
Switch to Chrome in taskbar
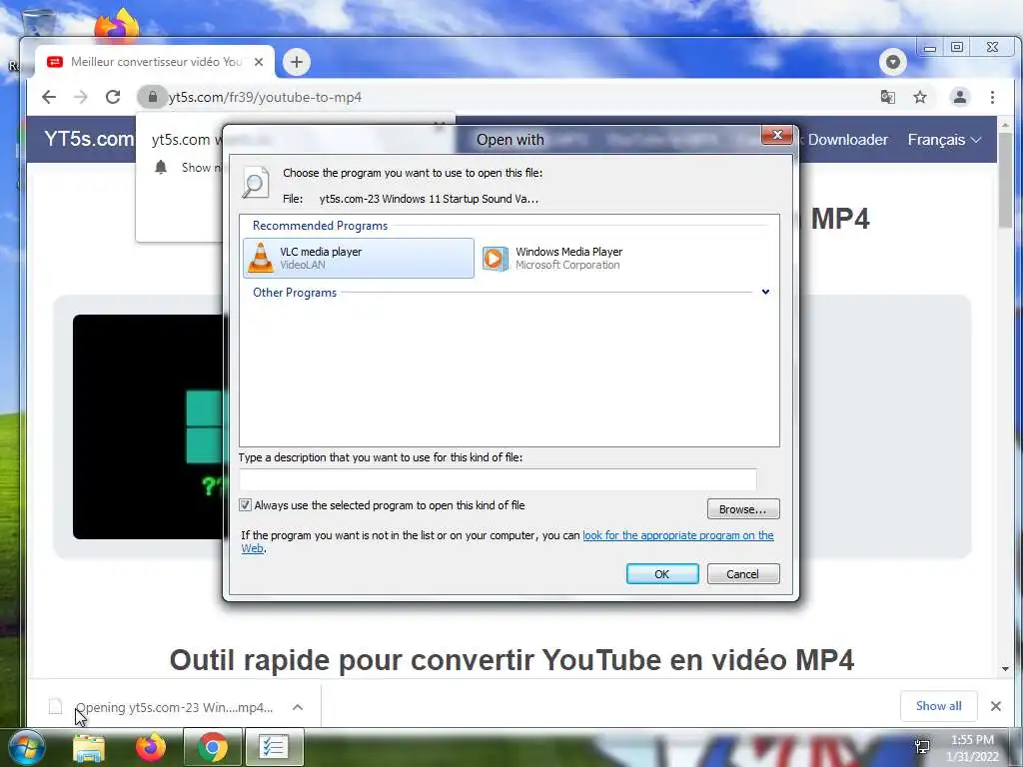coord(212,748)
